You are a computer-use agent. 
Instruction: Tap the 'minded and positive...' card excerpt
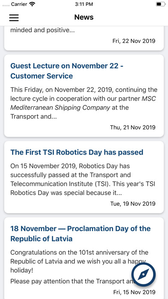point(42,30)
